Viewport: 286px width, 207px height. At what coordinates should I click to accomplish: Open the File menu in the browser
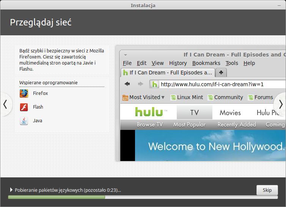tap(127, 63)
